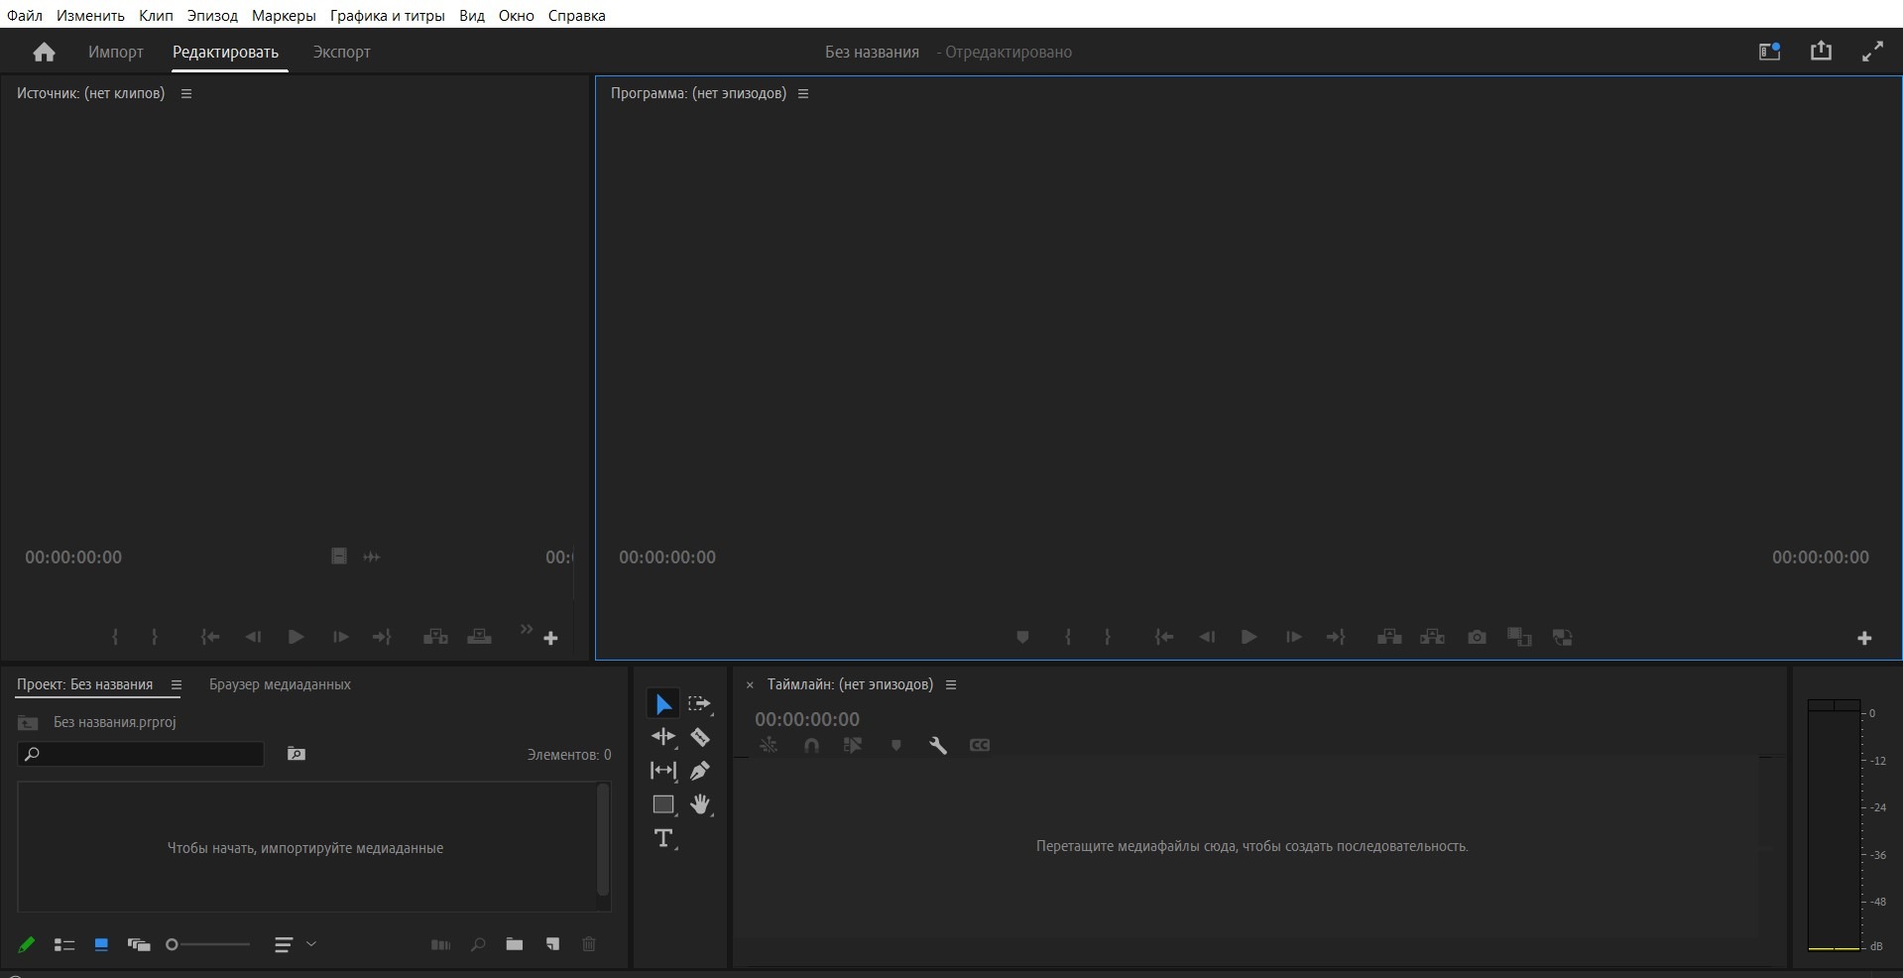Select the Pen tool
1903x978 pixels.
coord(700,771)
